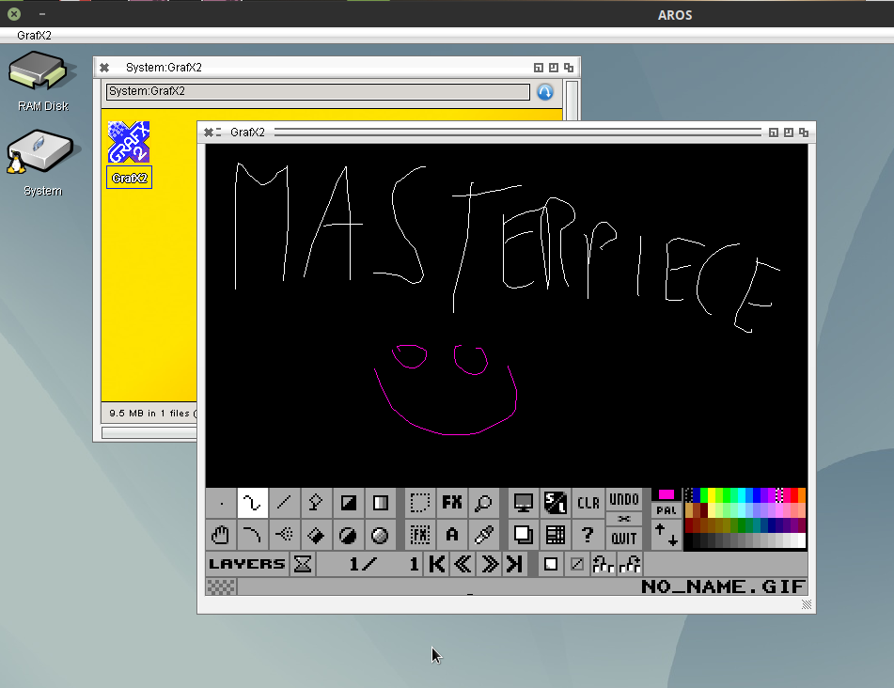Jump to the last frame

tap(514, 564)
